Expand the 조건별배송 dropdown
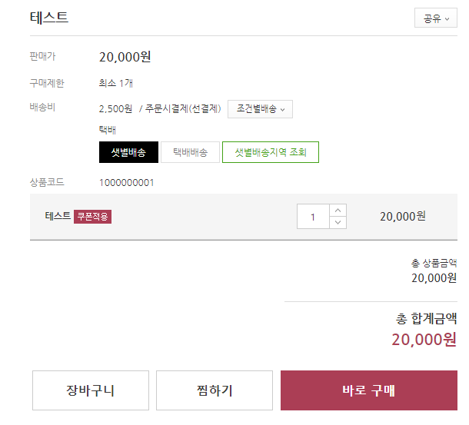Screen dimensions: 469x425 (260, 109)
